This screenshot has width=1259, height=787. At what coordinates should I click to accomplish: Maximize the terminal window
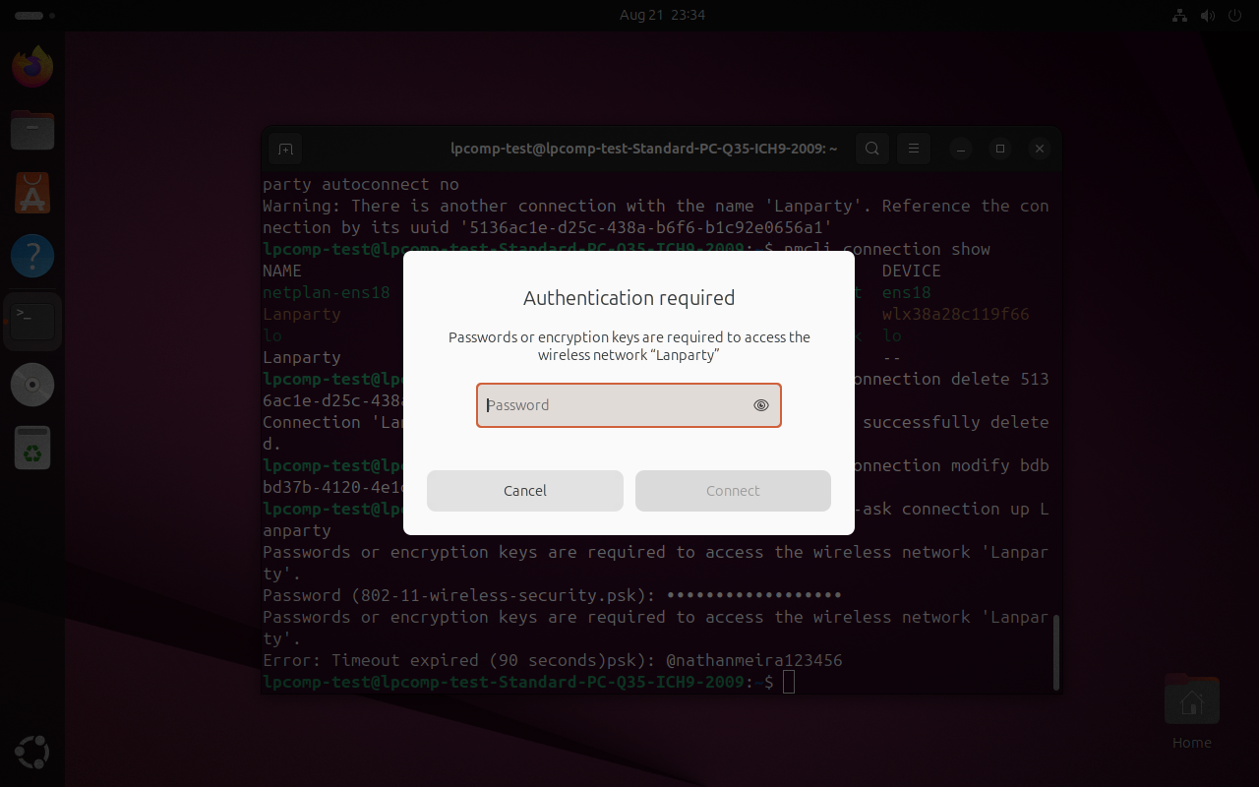pyautogui.click(x=1000, y=150)
